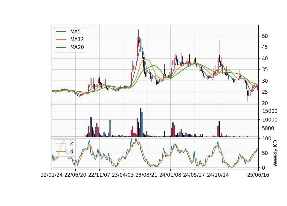Image resolution: width=287 pixels, height=206 pixels.
Task: Click the 23/04/03 date tick label
Action: (123, 175)
